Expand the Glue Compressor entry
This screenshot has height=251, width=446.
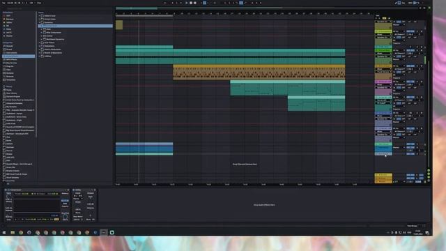42,33
